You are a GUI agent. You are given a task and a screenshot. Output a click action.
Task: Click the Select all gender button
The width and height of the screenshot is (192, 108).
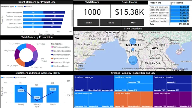[x=88, y=23]
